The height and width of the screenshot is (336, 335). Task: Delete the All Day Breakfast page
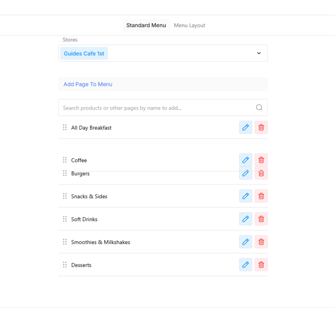[261, 128]
